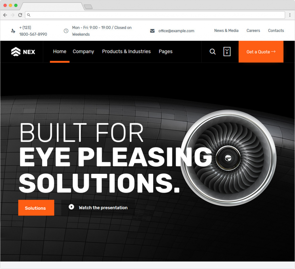Click the NEX logo icon

point(16,52)
